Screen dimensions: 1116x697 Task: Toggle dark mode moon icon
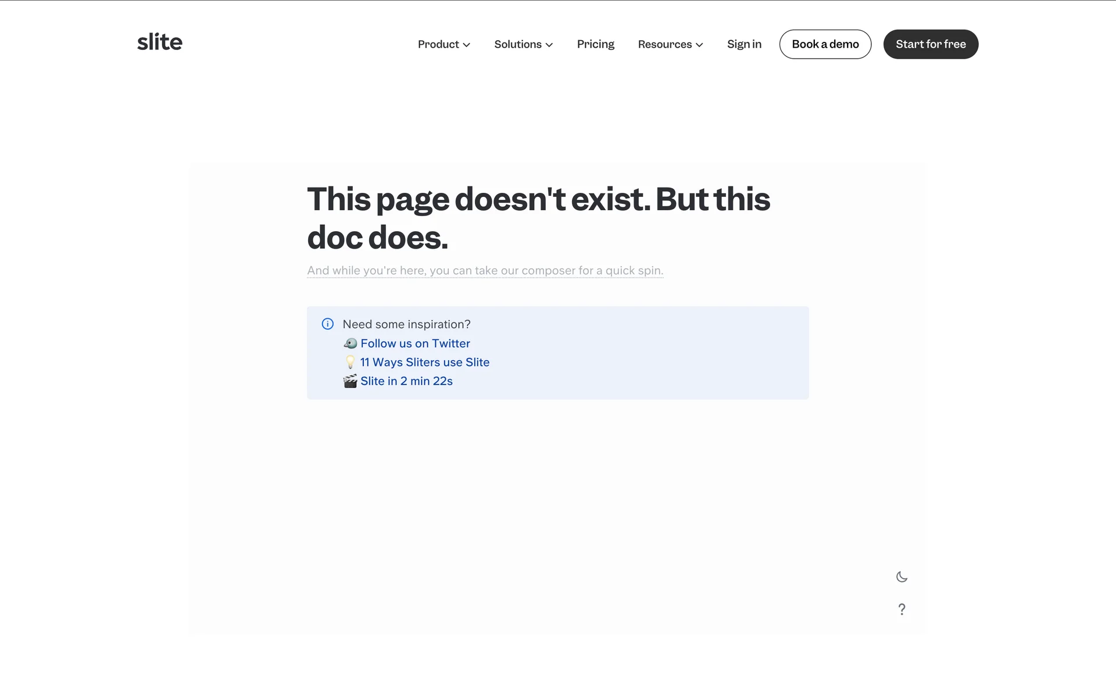pos(902,577)
